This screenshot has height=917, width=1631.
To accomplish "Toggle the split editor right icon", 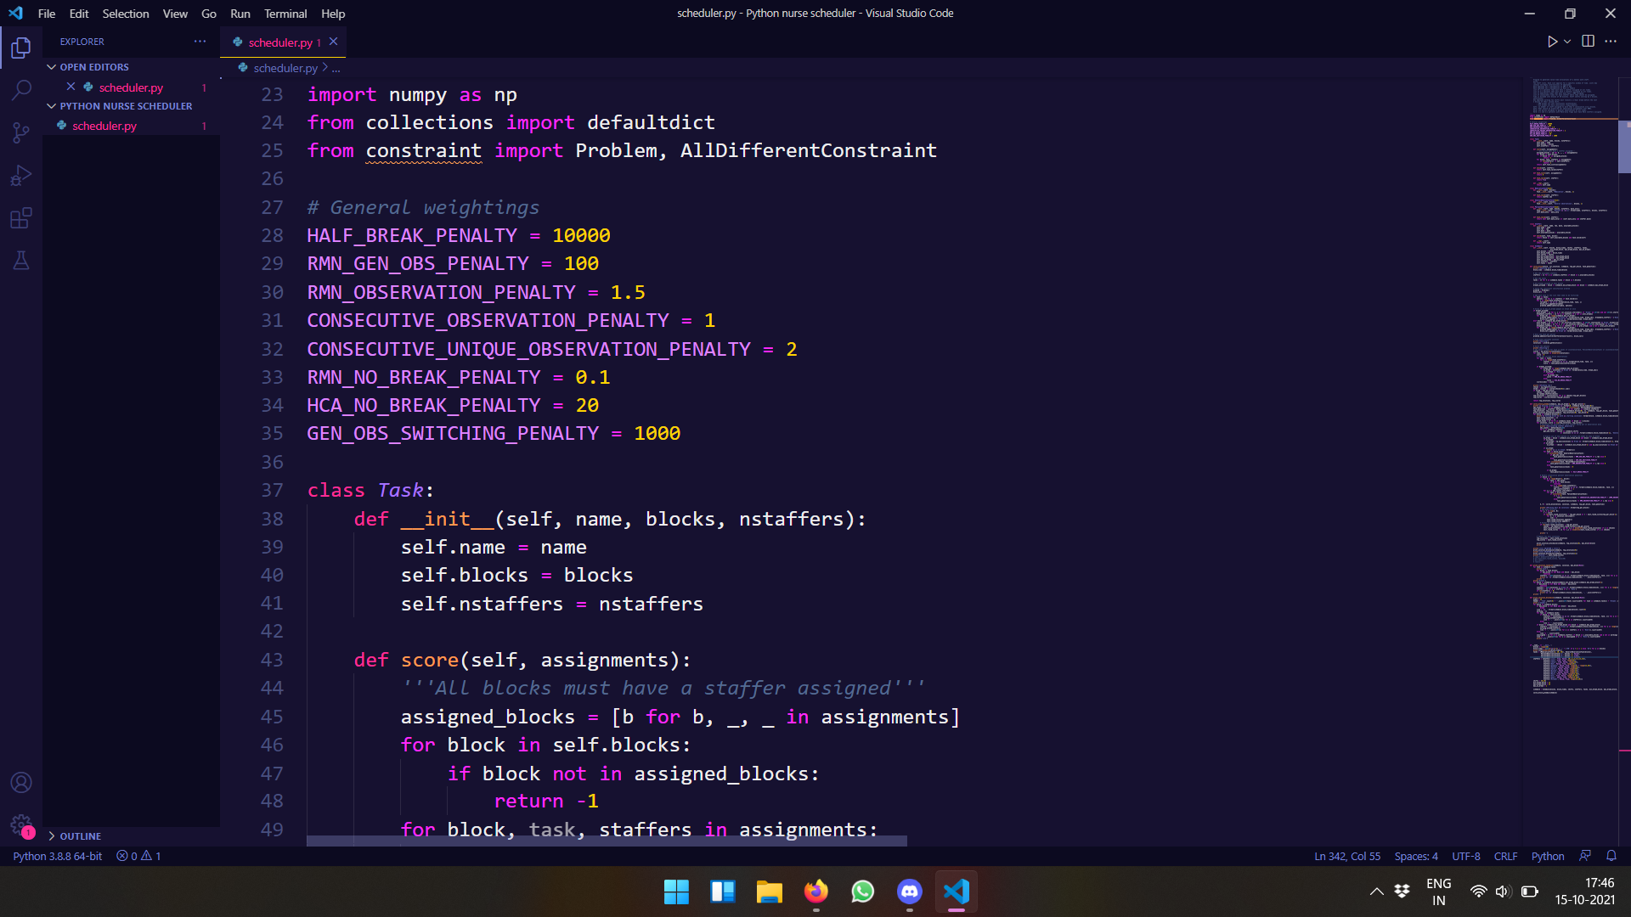I will click(1588, 42).
